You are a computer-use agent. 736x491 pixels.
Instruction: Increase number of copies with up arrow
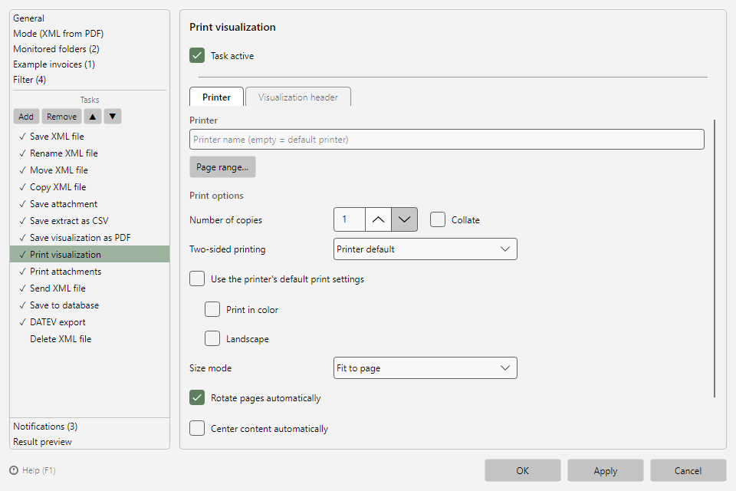pos(378,219)
